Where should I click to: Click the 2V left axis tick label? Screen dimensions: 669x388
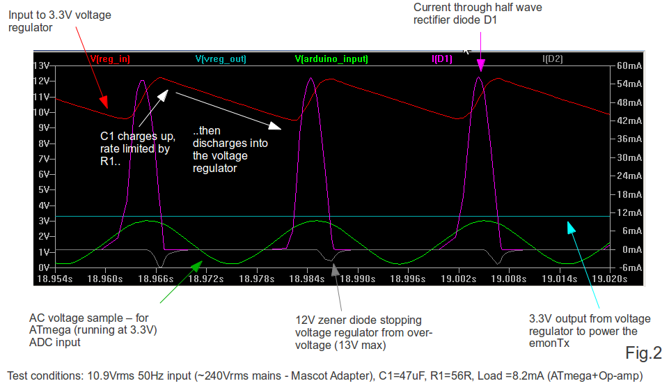click(44, 236)
